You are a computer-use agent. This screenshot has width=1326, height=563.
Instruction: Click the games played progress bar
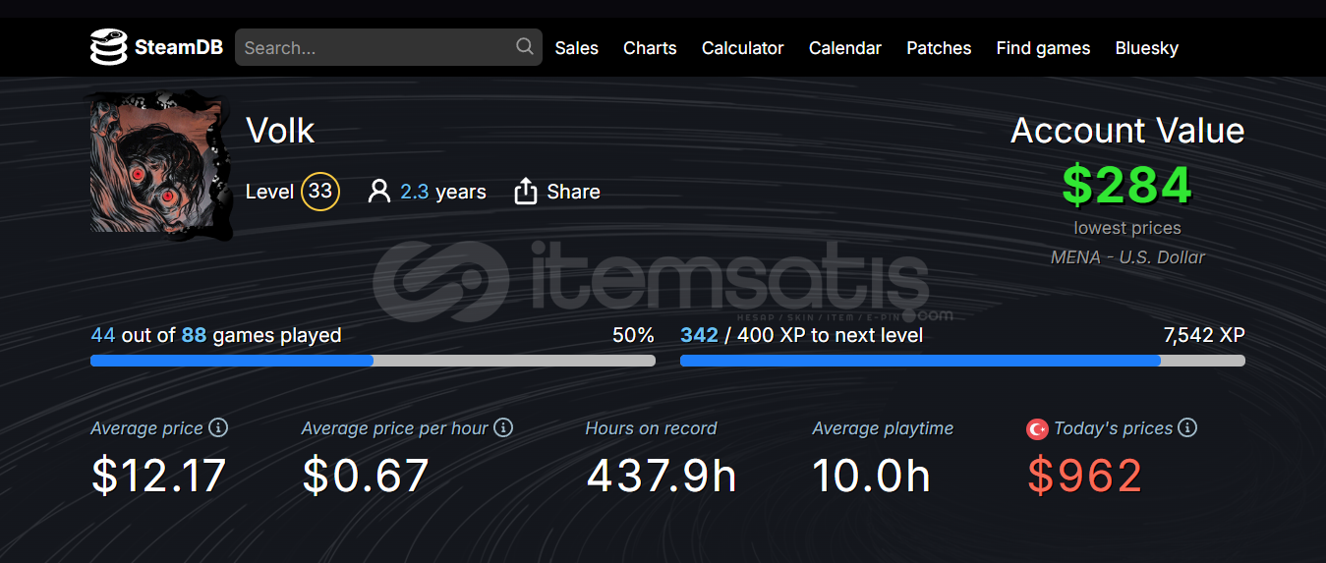click(x=373, y=361)
